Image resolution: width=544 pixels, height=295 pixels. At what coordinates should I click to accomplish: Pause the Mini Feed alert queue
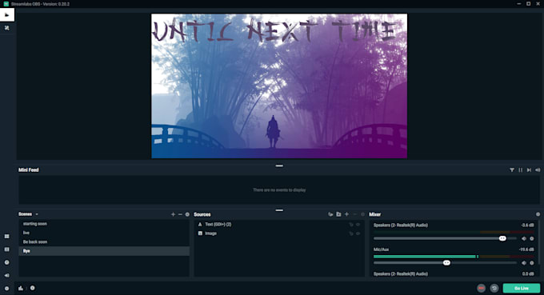click(x=521, y=169)
